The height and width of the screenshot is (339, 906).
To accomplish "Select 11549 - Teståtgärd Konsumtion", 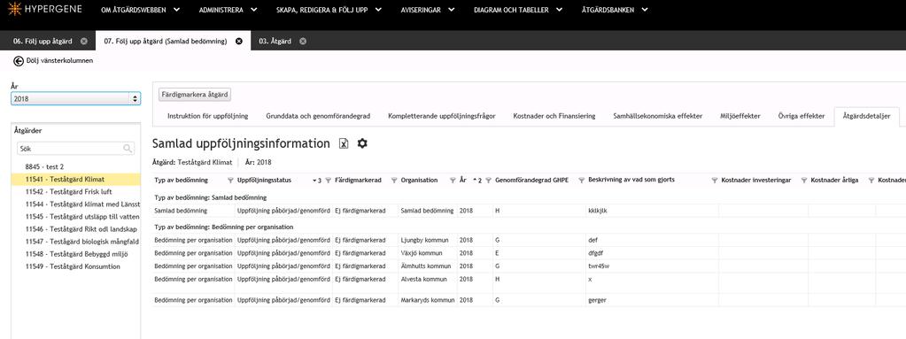I will tap(73, 266).
